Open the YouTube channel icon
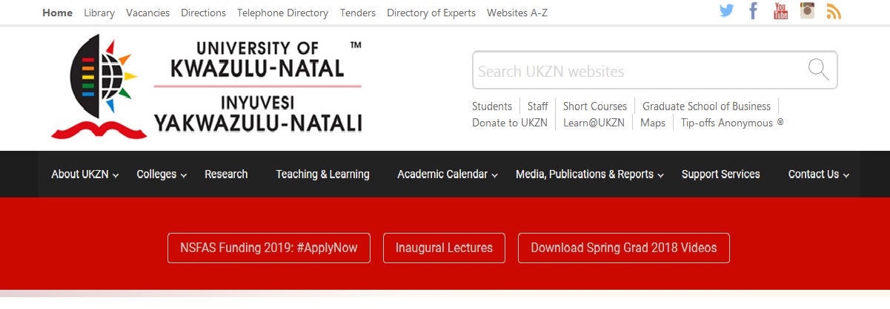 [780, 11]
